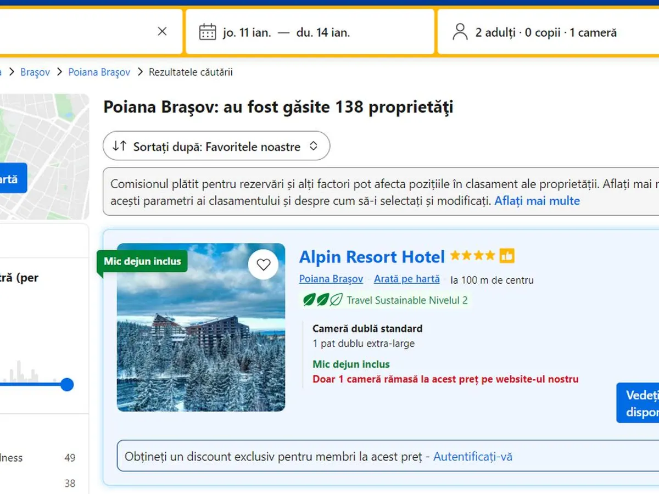The height and width of the screenshot is (494, 659).
Task: Click the hotel's four-star rating
Action: (x=472, y=256)
